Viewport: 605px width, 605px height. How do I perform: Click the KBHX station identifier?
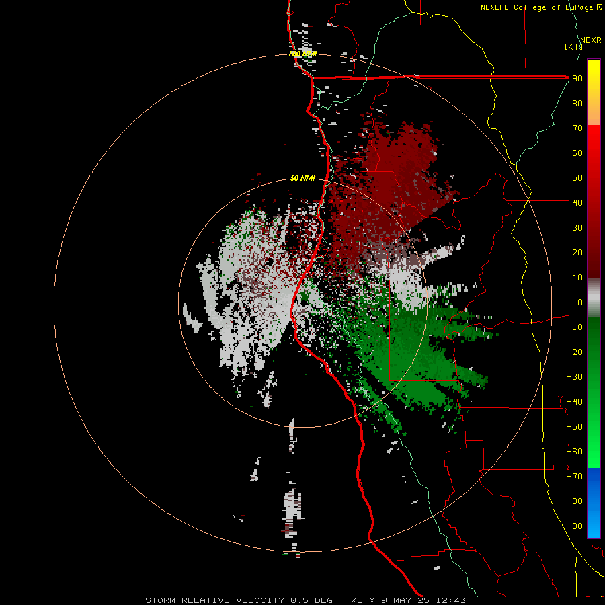[x=363, y=600]
